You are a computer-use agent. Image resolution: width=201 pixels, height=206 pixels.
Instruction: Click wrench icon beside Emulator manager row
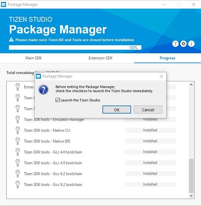click(x=18, y=119)
